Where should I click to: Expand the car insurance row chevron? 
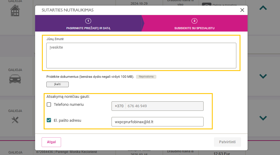coord(263,76)
